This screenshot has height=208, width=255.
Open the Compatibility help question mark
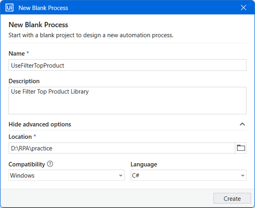[x=50, y=164]
